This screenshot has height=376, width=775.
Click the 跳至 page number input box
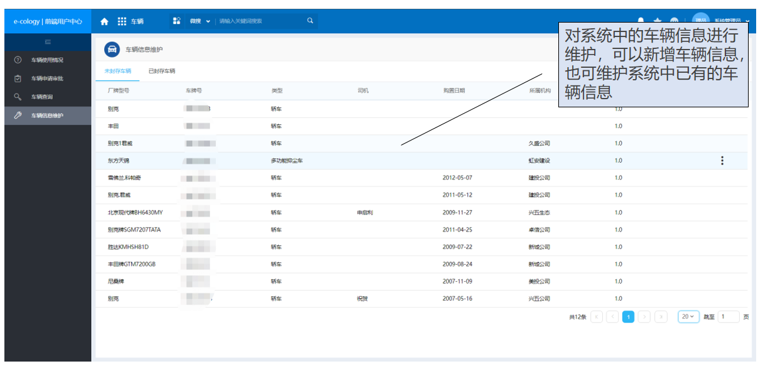click(x=729, y=317)
